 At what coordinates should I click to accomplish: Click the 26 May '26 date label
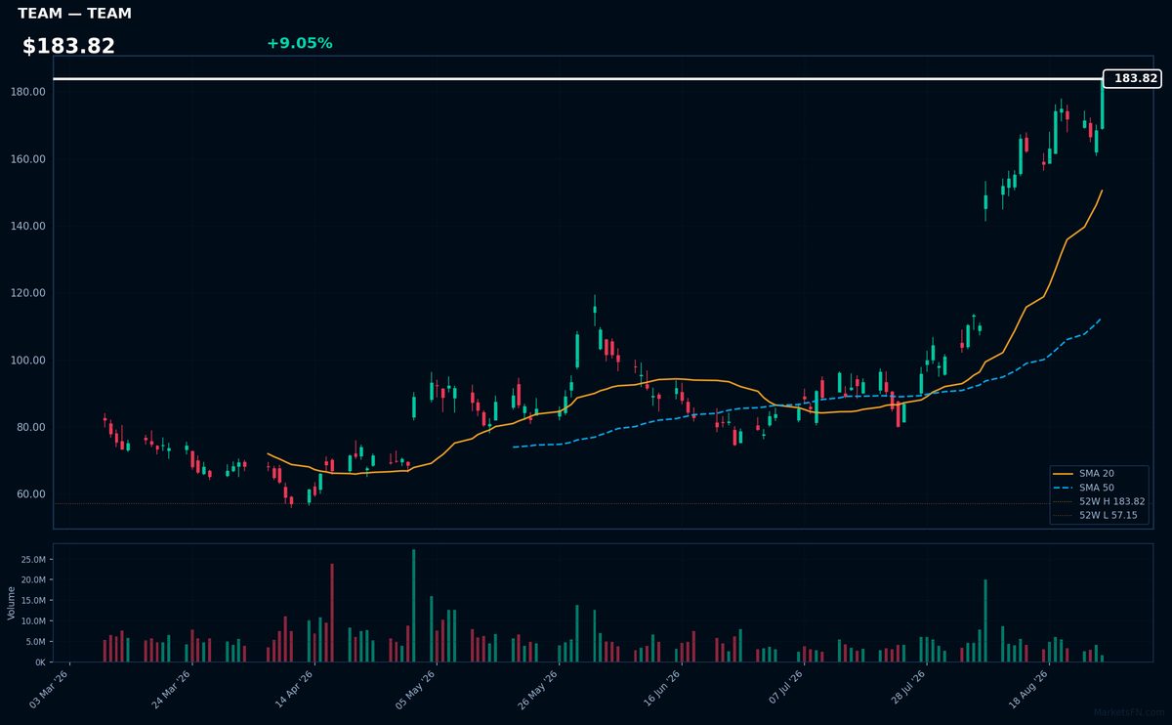tap(539, 688)
